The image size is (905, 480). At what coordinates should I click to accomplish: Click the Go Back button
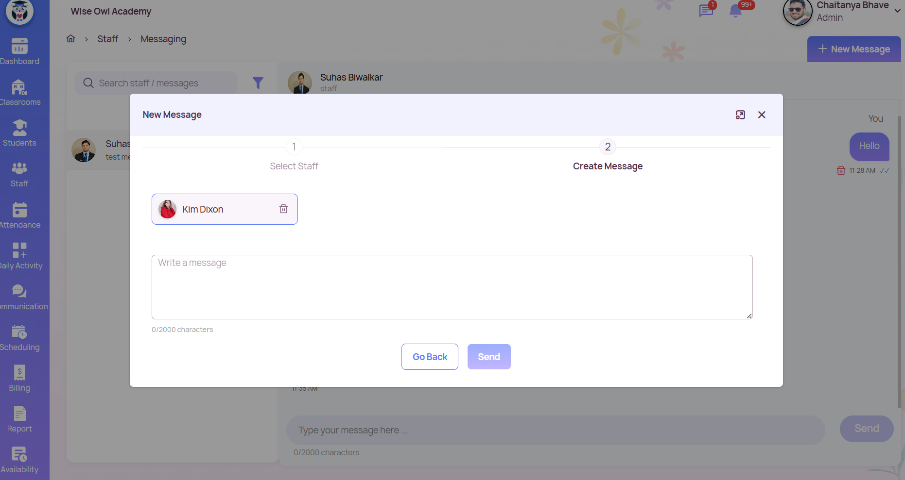pyautogui.click(x=430, y=357)
